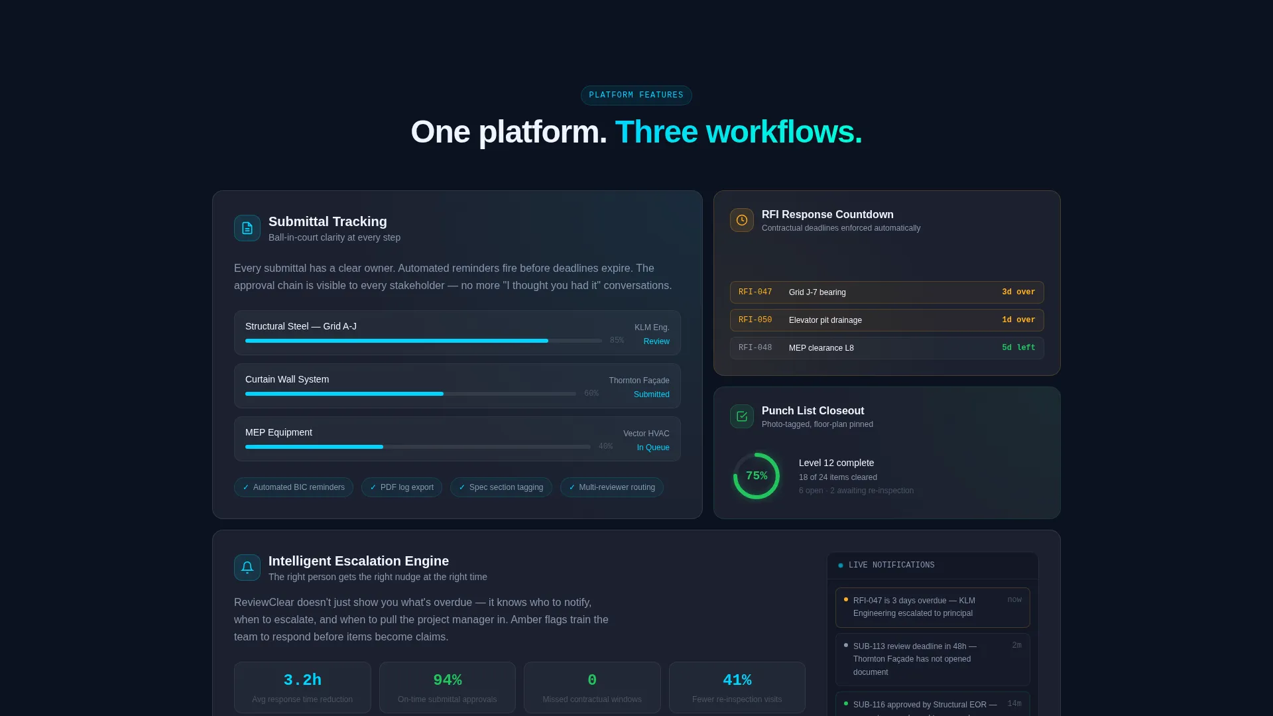The width and height of the screenshot is (1273, 716).
Task: Open the RFI-048 MEP clearance L8 row
Action: pos(887,348)
